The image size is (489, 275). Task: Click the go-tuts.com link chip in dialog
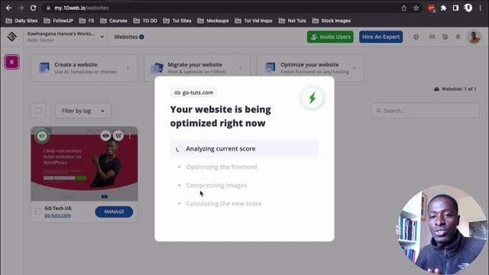tap(193, 92)
